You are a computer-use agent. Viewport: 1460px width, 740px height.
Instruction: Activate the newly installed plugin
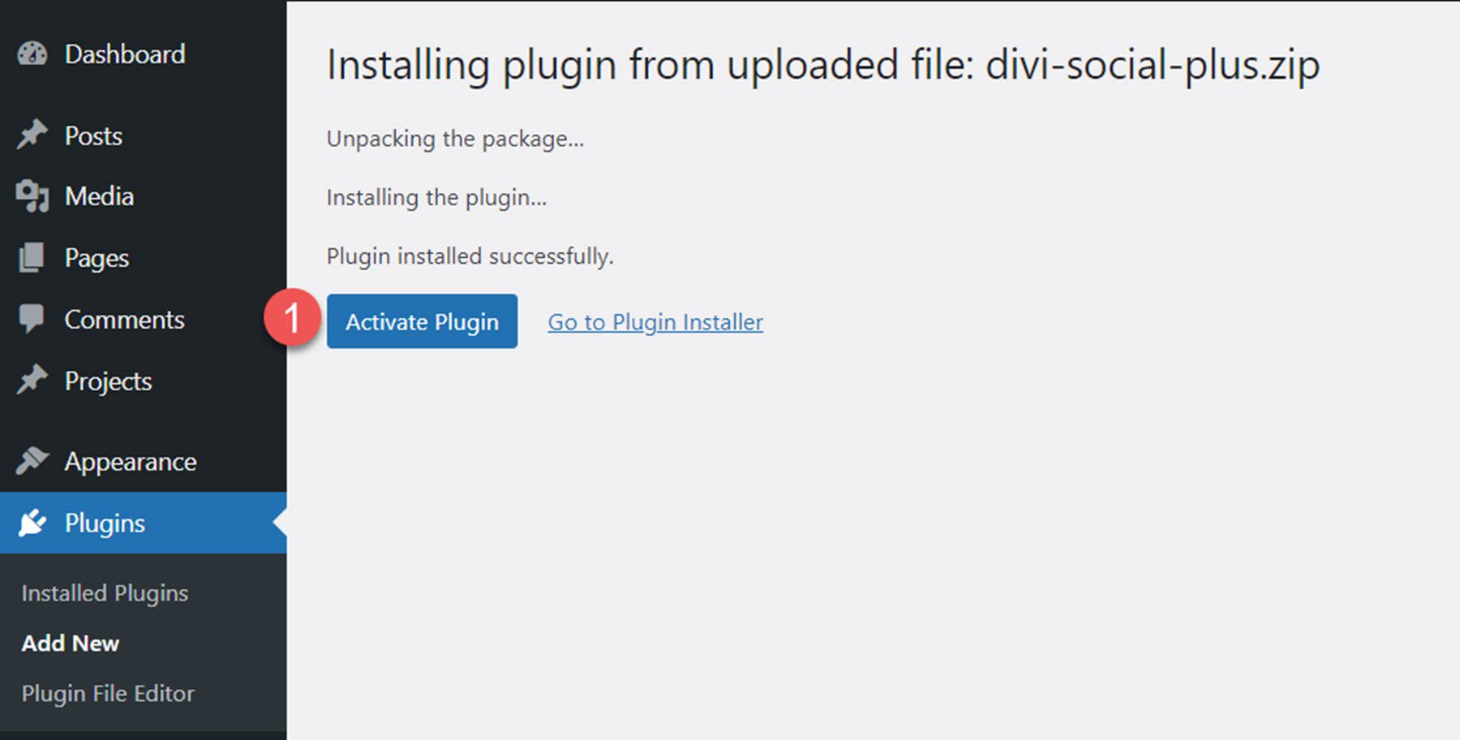(x=422, y=321)
